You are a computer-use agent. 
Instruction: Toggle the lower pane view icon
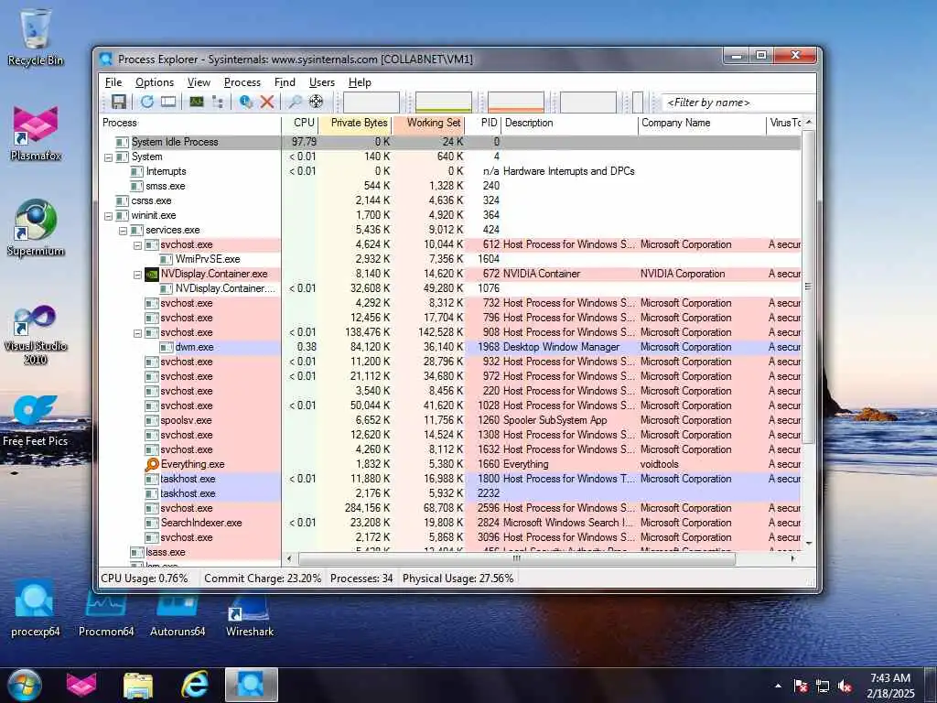coord(168,102)
